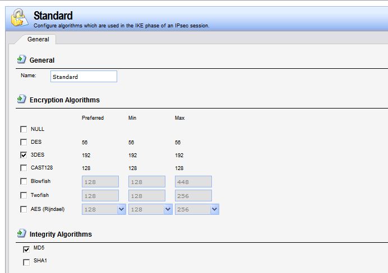
Task: Enable the DES encryption checkbox
Action: (x=24, y=142)
